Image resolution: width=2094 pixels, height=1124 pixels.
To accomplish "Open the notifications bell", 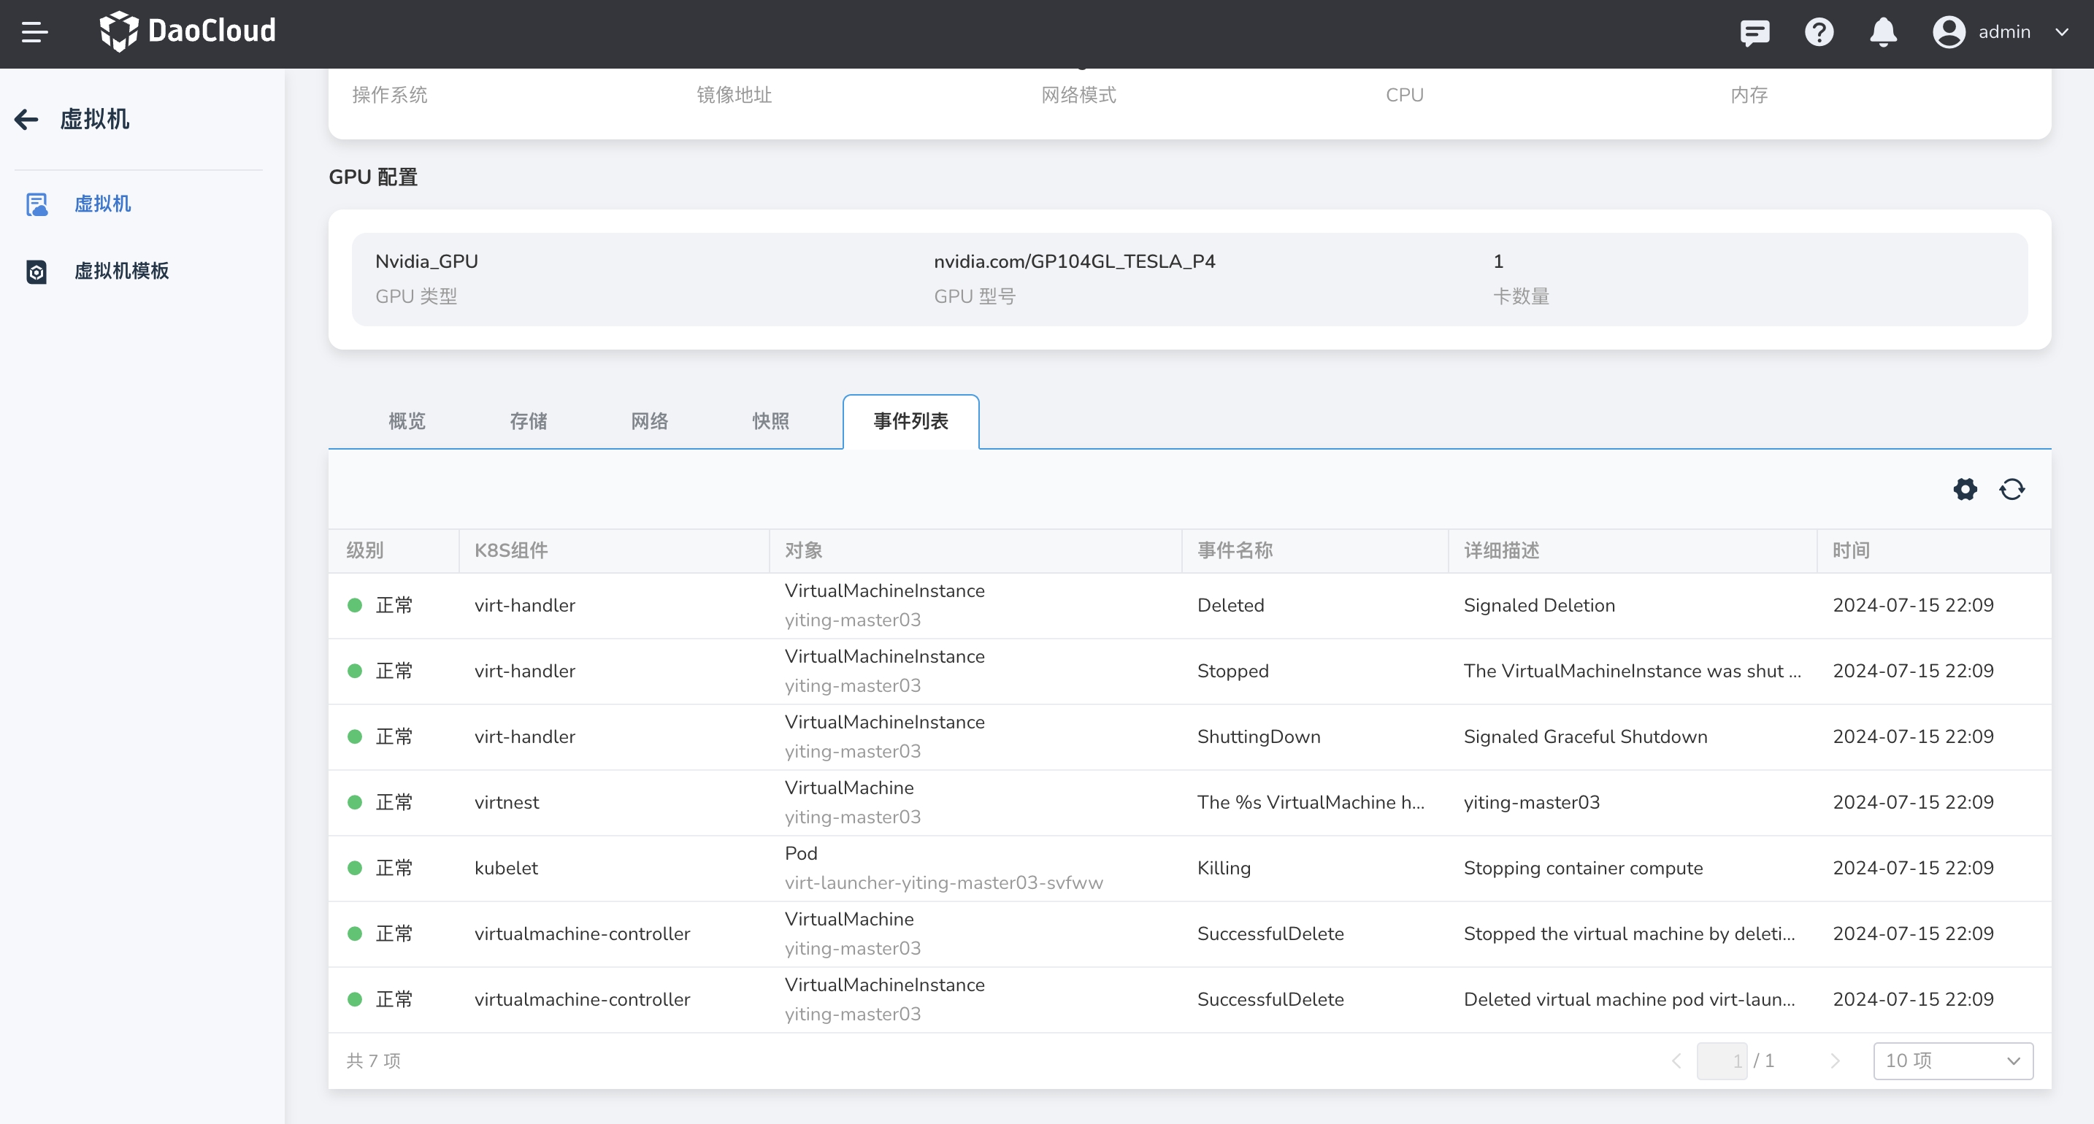I will (x=1883, y=33).
